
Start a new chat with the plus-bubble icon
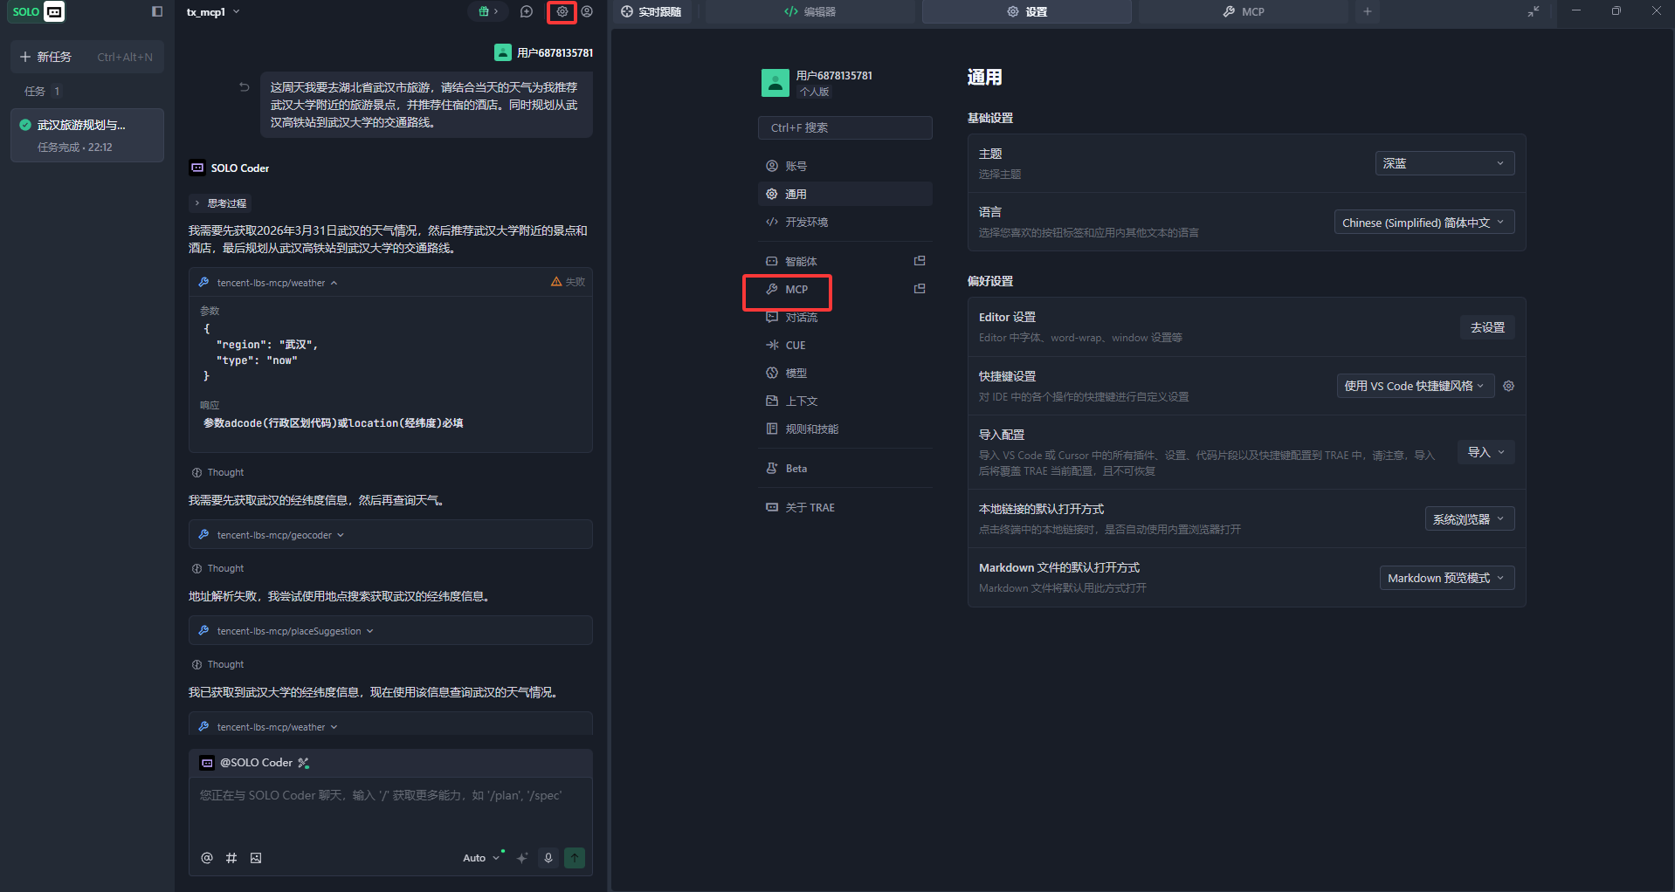(527, 11)
